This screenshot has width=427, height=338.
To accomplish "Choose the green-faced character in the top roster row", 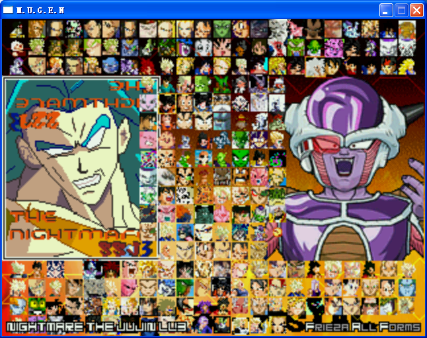I will 221,29.
